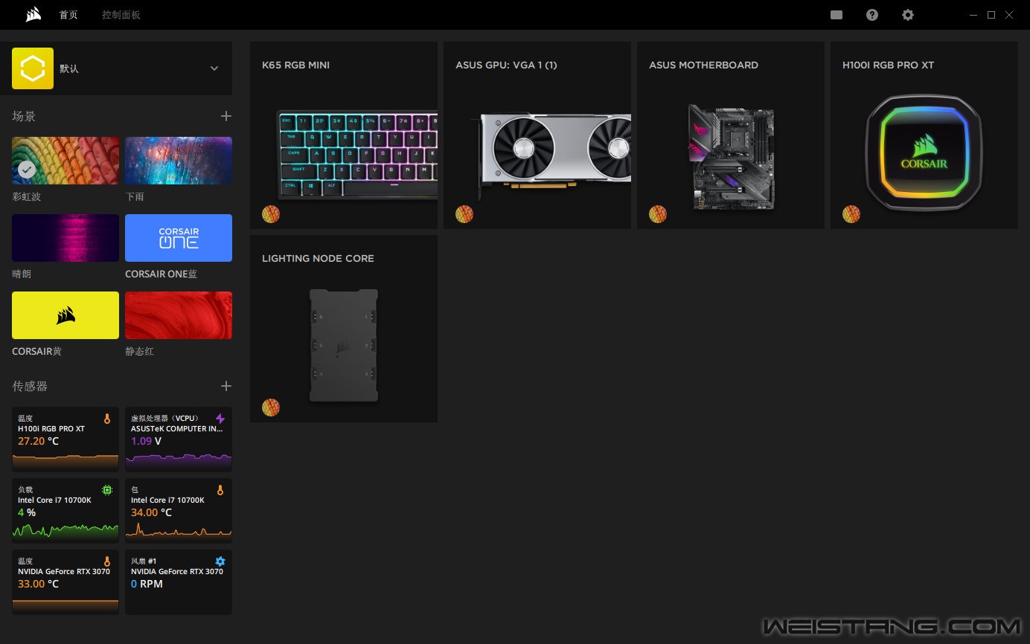Click the 33.00 °C GPU temperature value
Image resolution: width=1030 pixels, height=644 pixels.
[x=39, y=584]
